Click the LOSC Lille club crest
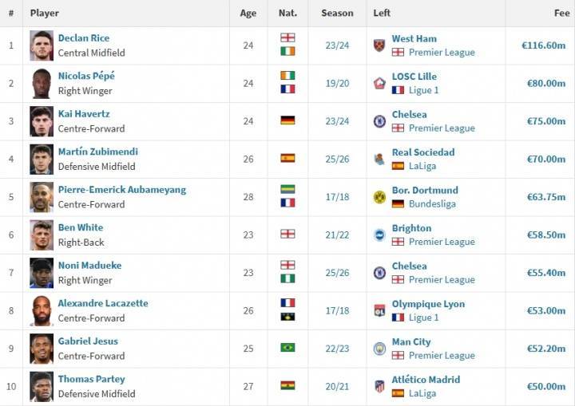Image resolution: width=575 pixels, height=406 pixels. (379, 84)
